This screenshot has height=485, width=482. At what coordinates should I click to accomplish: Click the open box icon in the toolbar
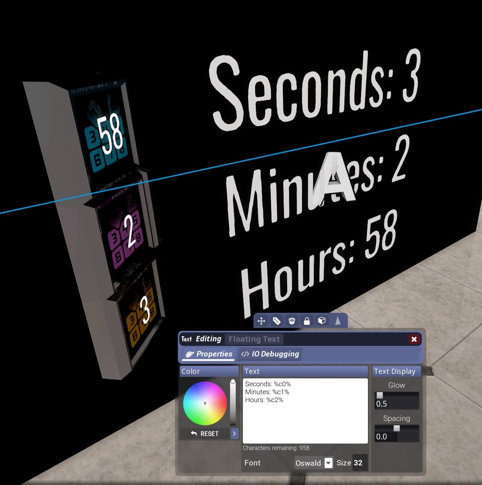click(291, 321)
